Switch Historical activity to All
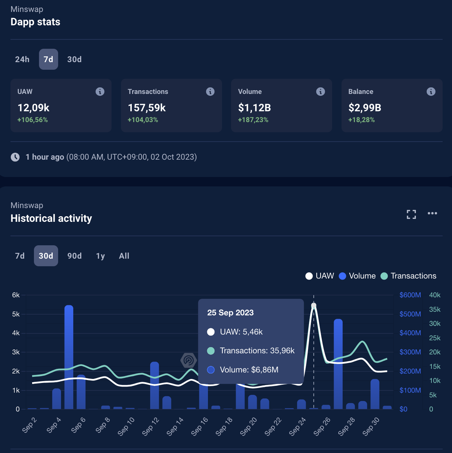Viewport: 452px width, 453px height. pos(124,256)
